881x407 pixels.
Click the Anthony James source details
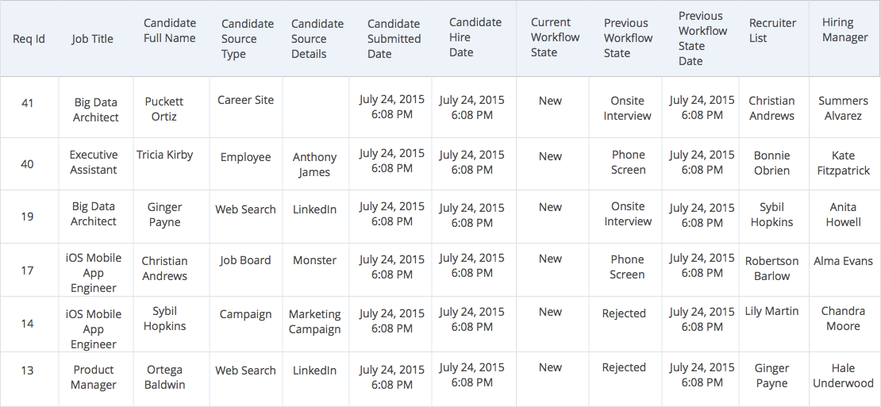(x=314, y=164)
